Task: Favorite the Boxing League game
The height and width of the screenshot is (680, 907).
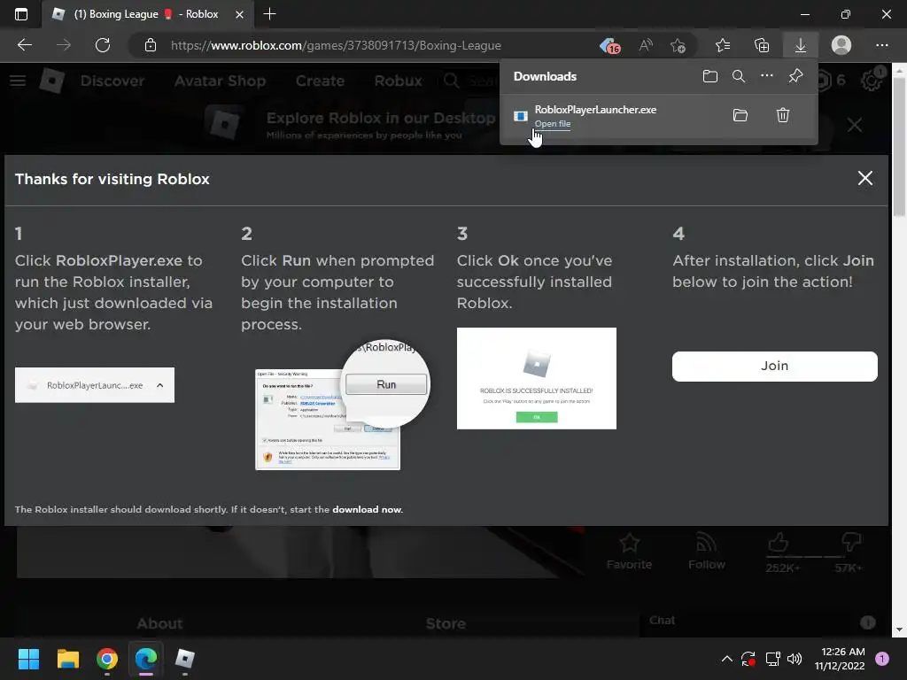Action: 630,552
